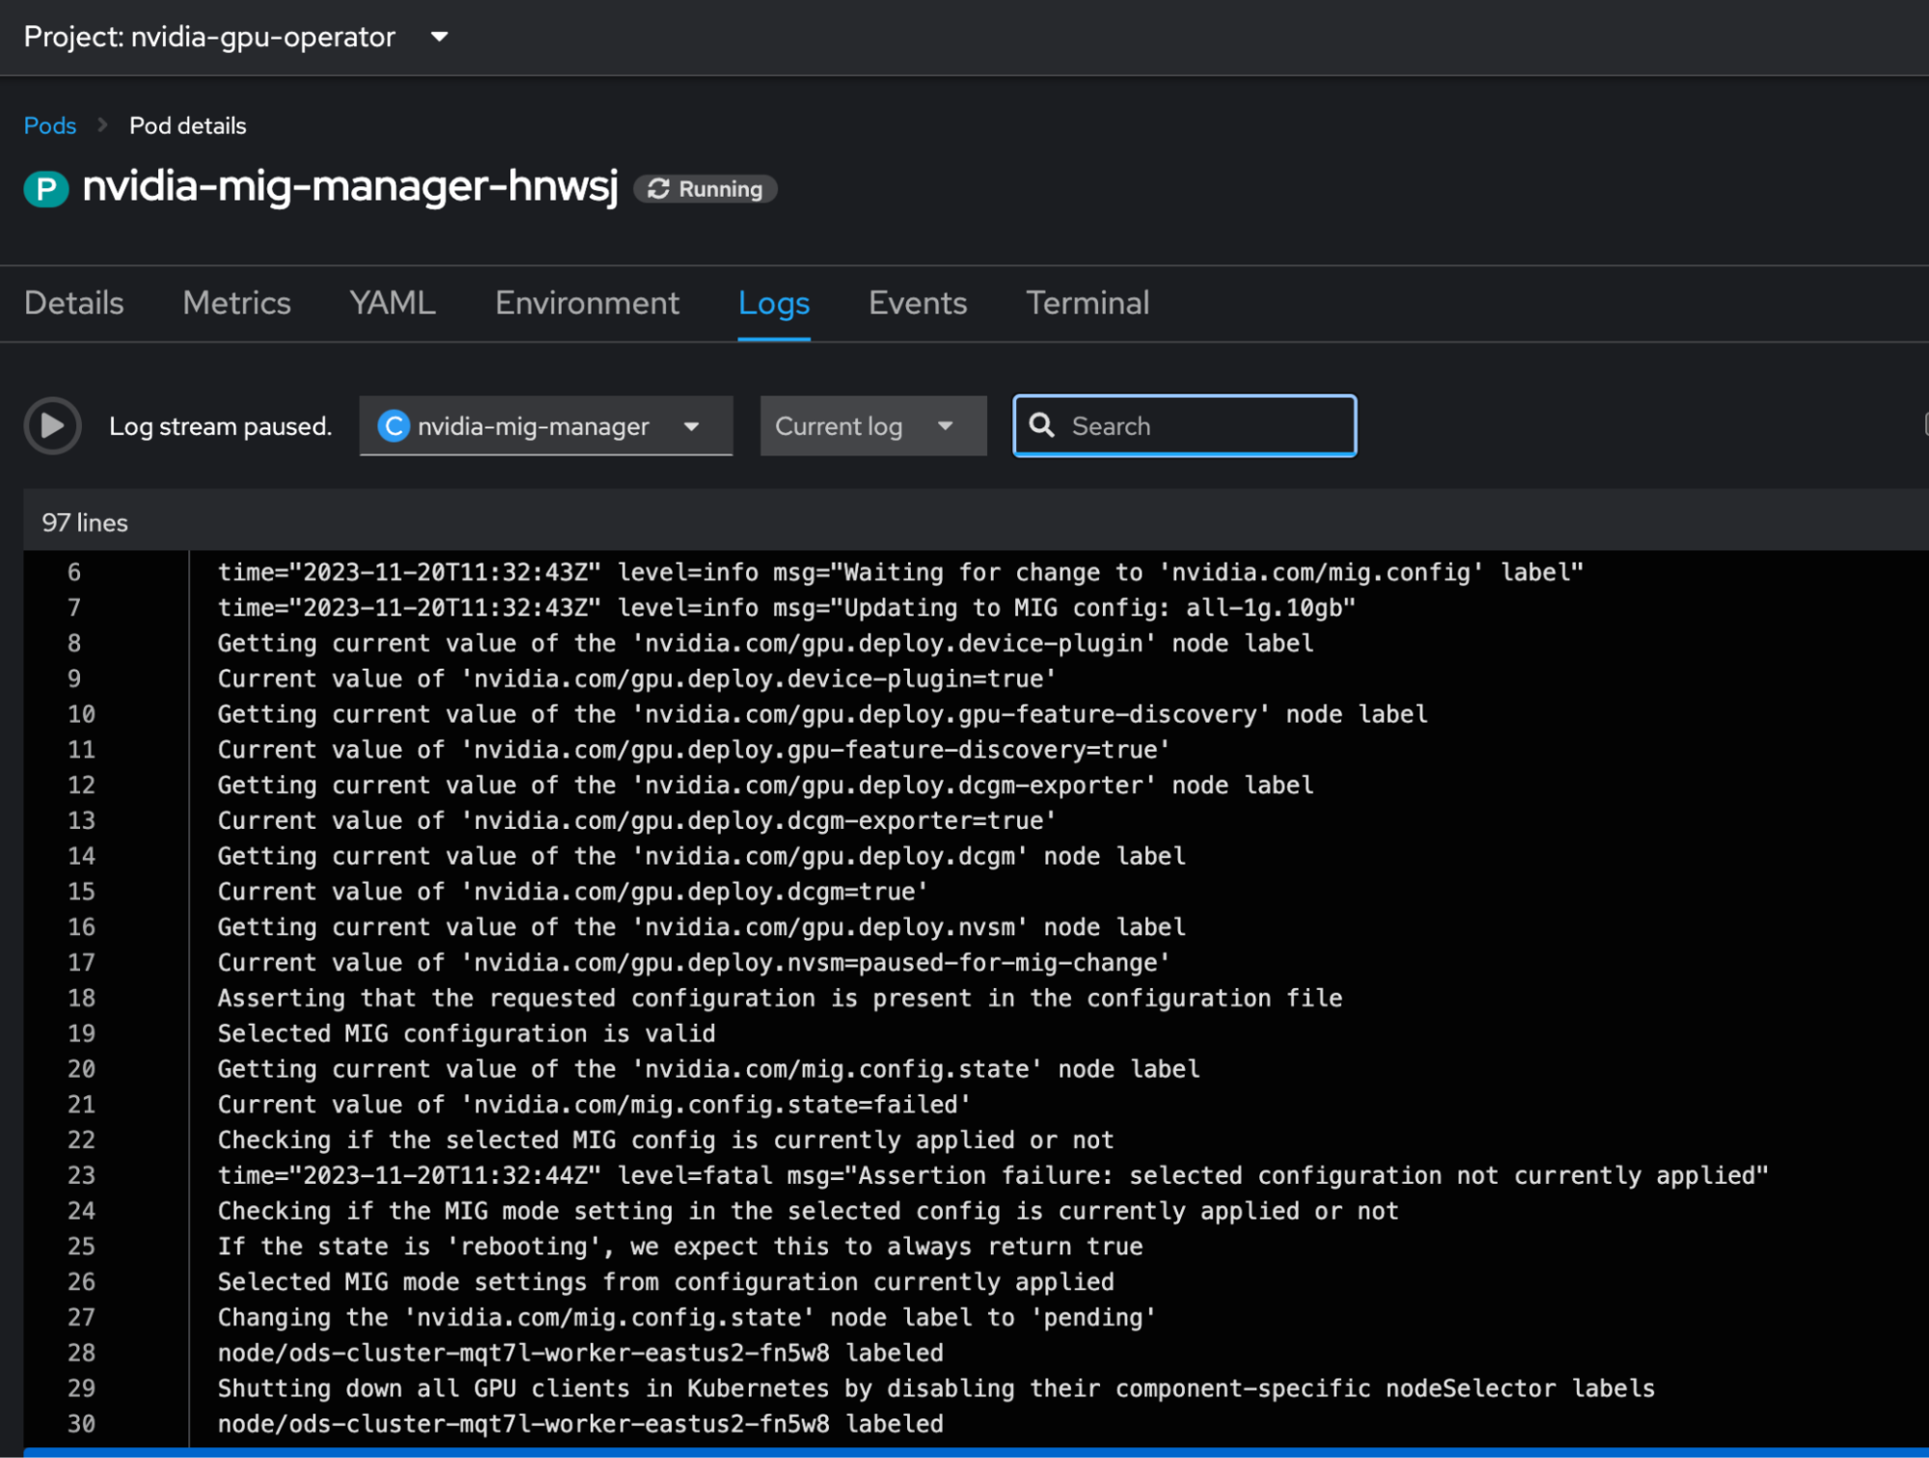Switch to the Events tab

click(x=917, y=303)
